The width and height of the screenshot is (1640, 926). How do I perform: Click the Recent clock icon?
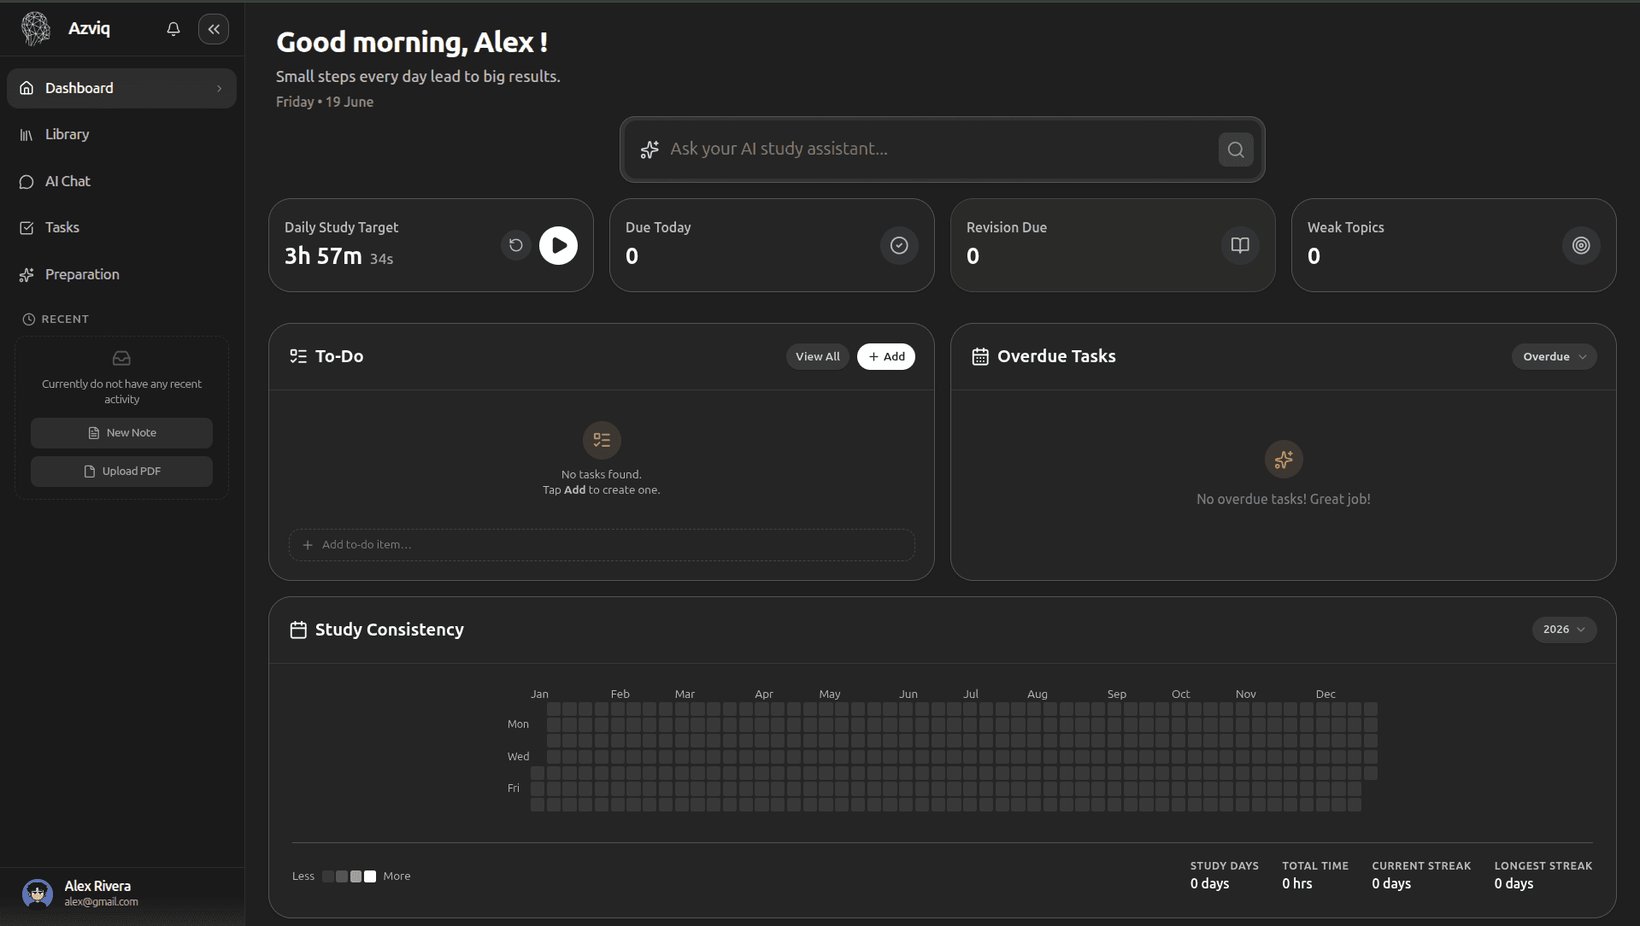pyautogui.click(x=29, y=319)
